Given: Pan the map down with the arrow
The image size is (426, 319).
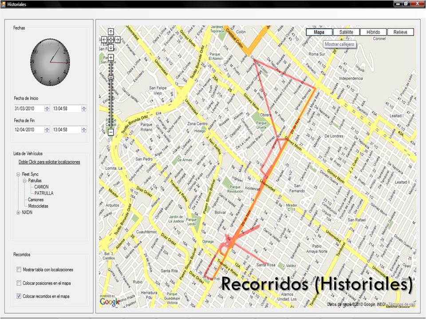Looking at the screenshot, I should point(111,47).
